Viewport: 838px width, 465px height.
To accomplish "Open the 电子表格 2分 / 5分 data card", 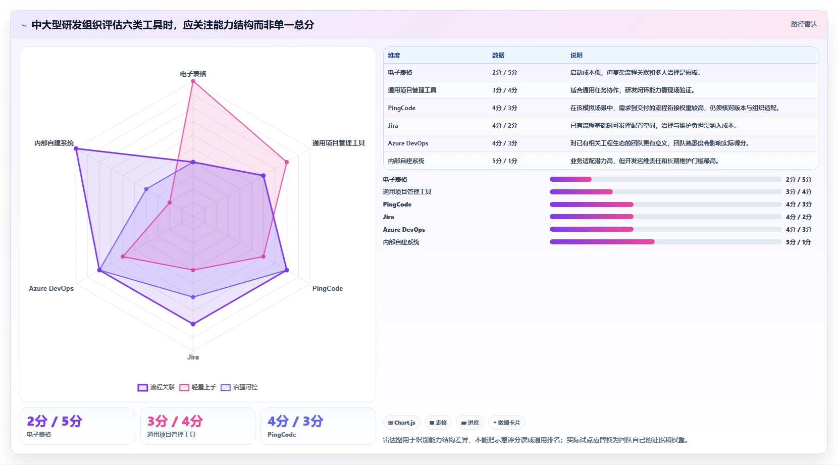I will pos(77,426).
